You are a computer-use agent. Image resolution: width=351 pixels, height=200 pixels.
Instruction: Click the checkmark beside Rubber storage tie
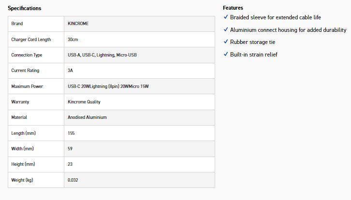click(225, 42)
